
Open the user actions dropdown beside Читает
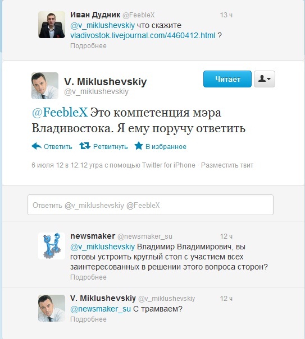tap(265, 79)
